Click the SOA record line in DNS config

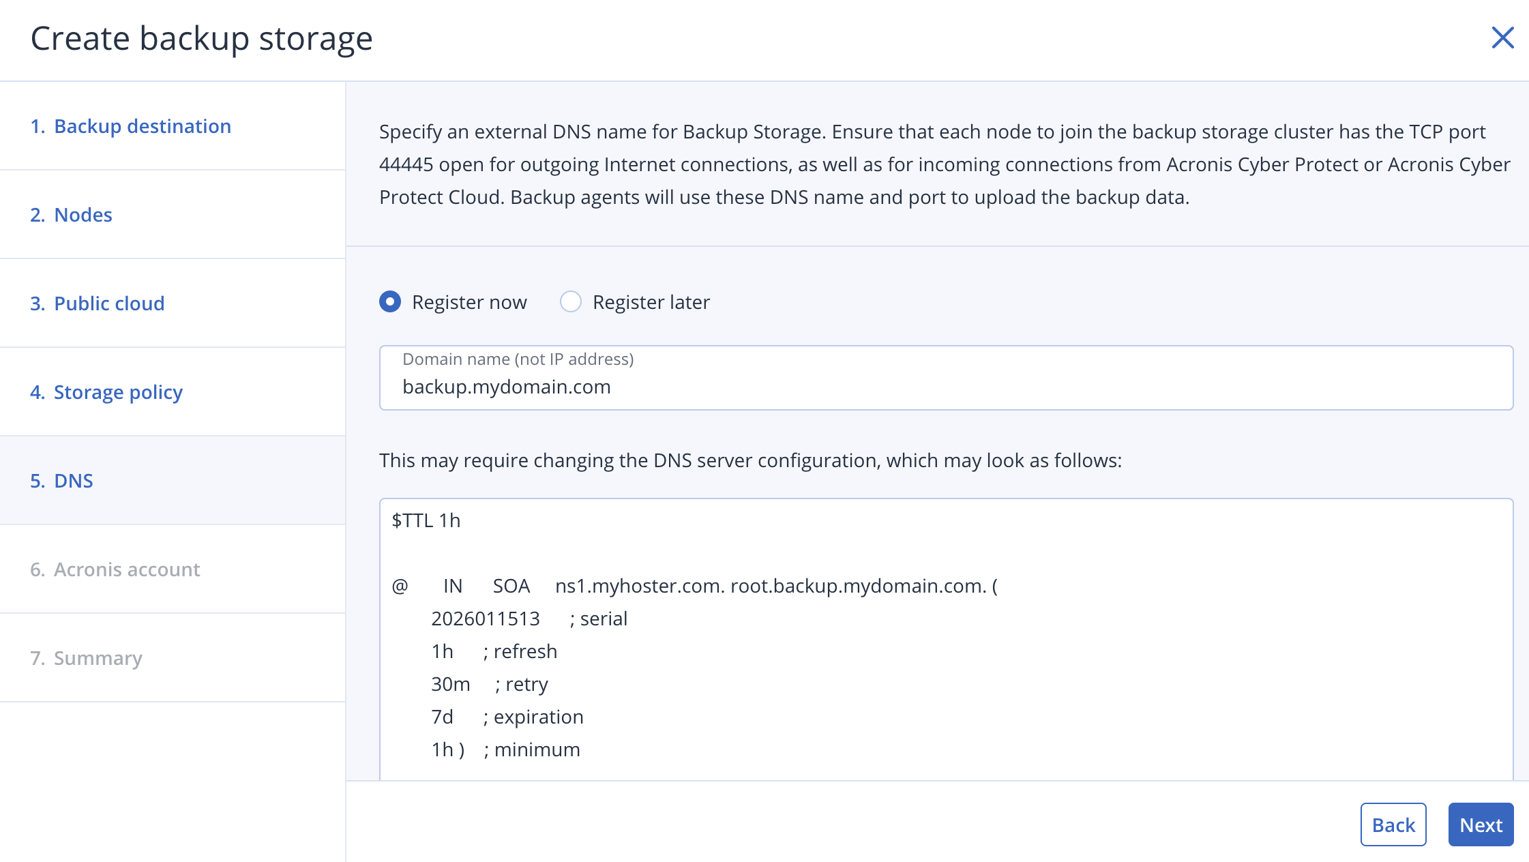click(x=694, y=586)
